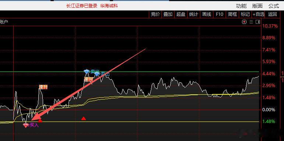Click the 超盘 toolbar button
Viewport: 284px width, 141px height.
point(181,14)
